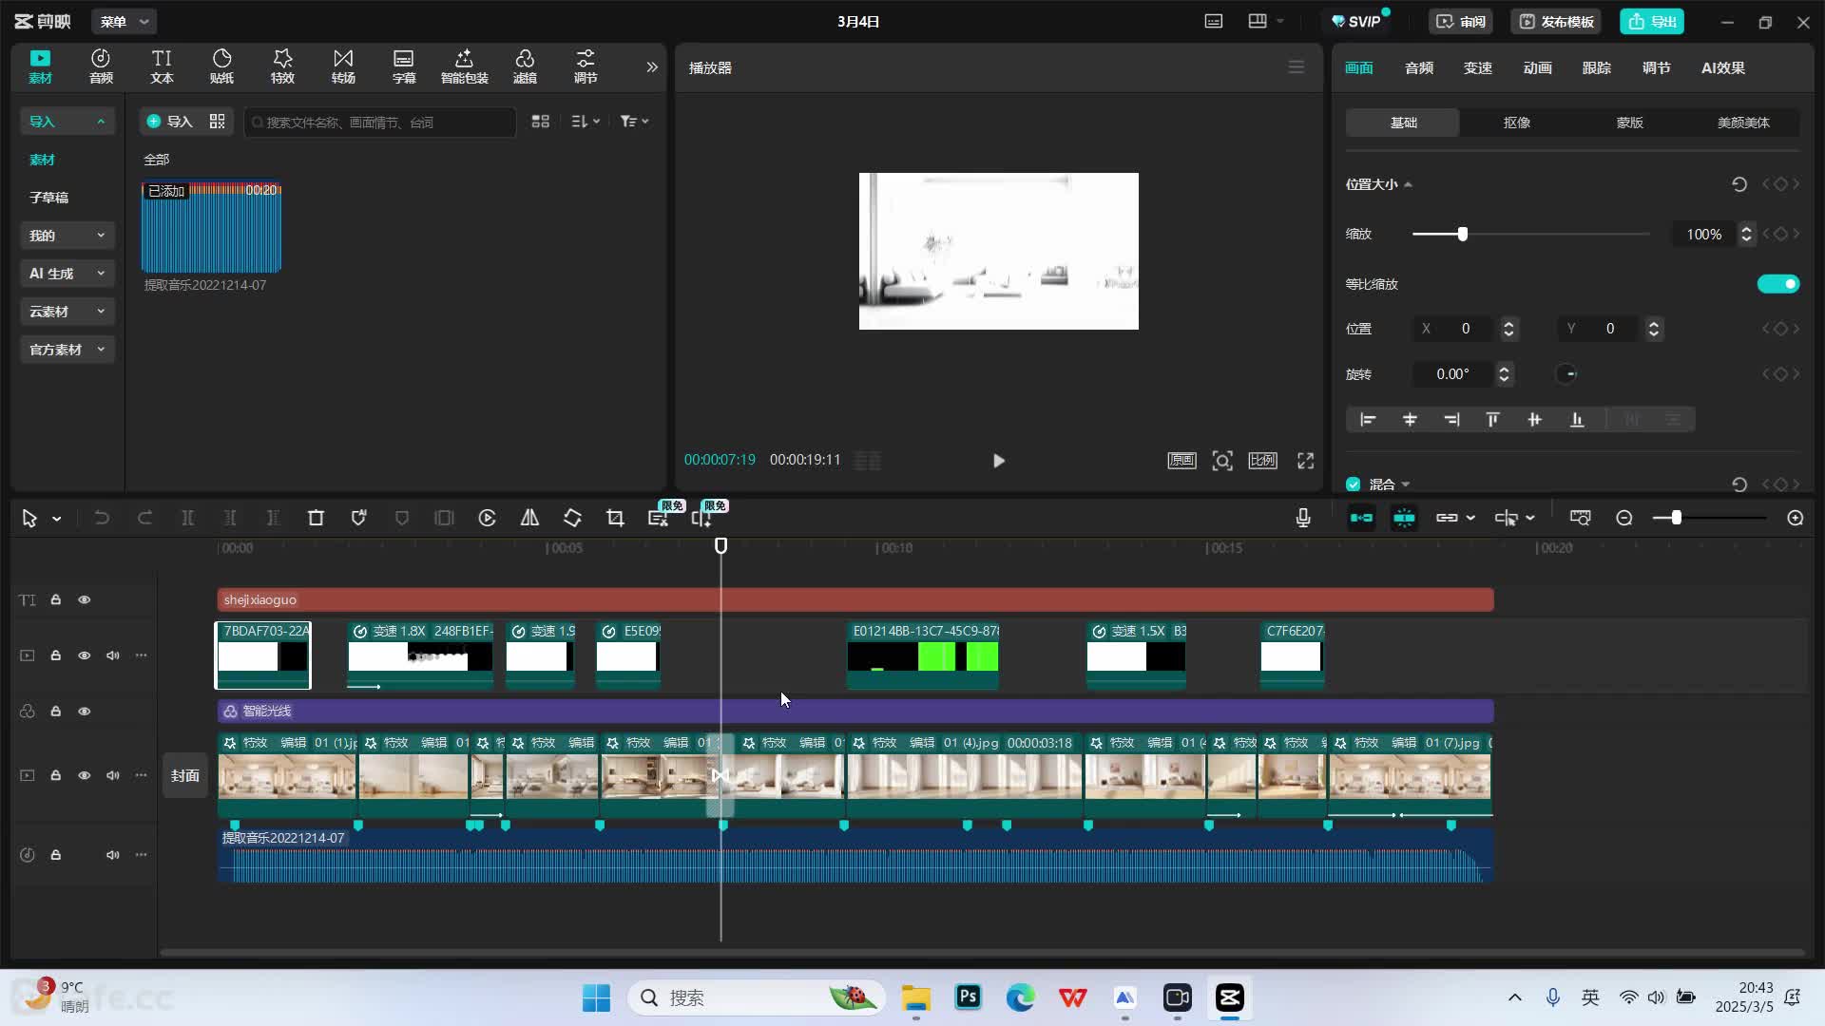Collapse the 导入 sidebar section
1825x1026 pixels.
(67, 122)
